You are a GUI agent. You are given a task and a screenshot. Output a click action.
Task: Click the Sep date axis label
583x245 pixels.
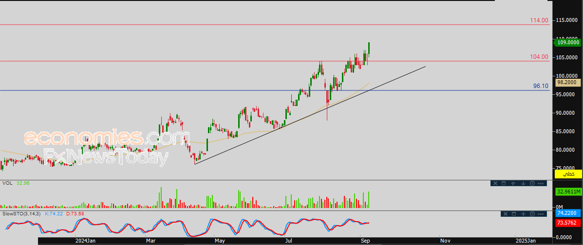point(365,241)
